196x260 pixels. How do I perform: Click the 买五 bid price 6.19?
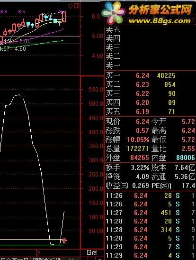[143, 111]
